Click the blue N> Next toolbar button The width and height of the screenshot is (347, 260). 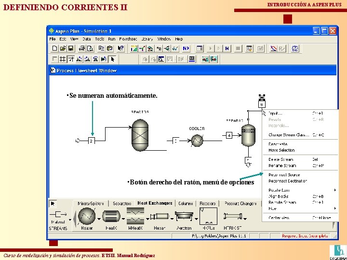(186, 48)
